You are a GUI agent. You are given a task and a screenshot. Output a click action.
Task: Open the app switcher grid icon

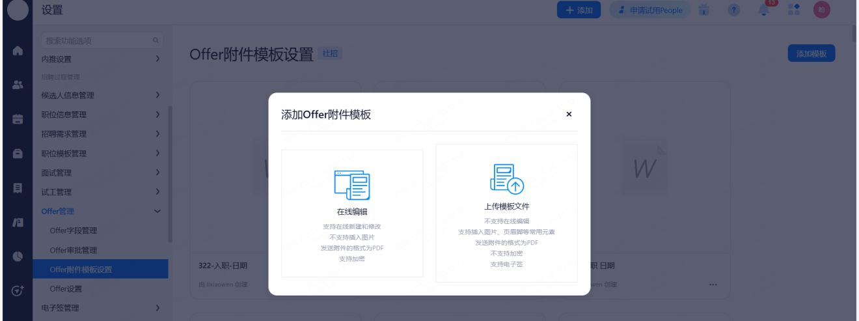click(793, 10)
